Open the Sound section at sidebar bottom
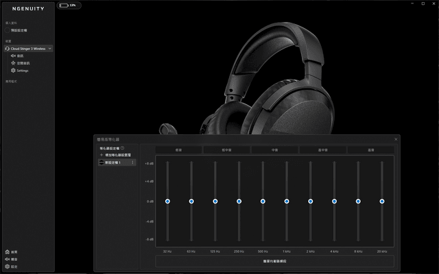Viewport: 439px width, 274px height. [11, 259]
